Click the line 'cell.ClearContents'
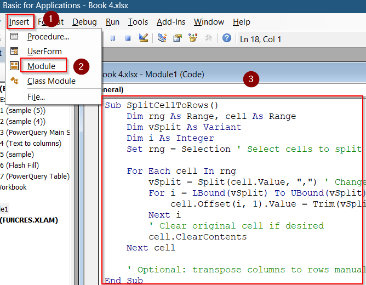 pyautogui.click(x=198, y=237)
